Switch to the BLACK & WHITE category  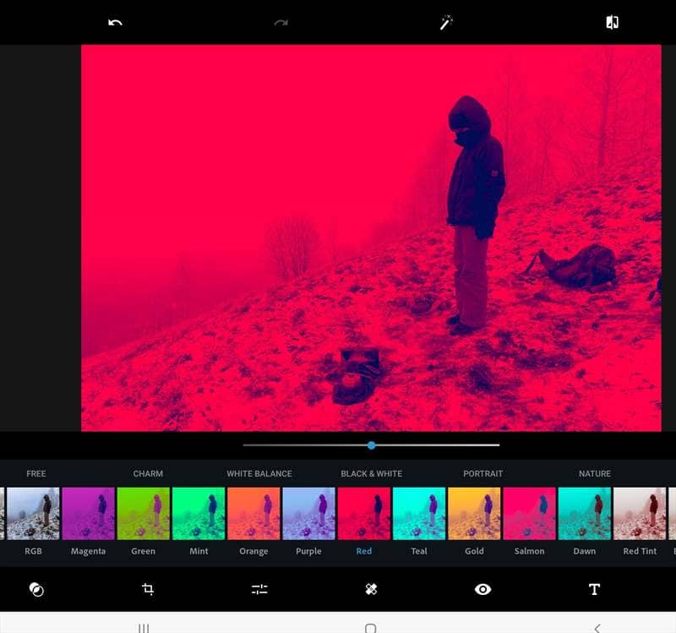371,473
